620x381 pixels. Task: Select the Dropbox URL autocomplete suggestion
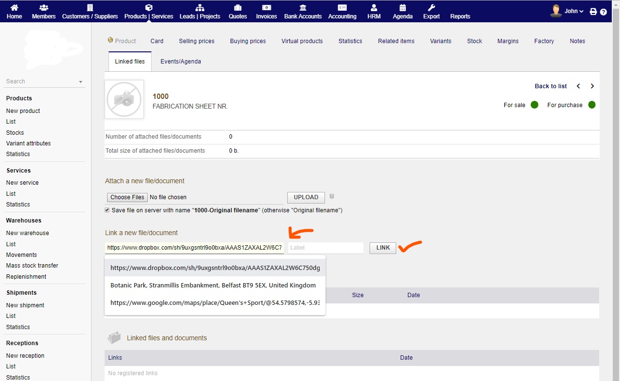[215, 268]
